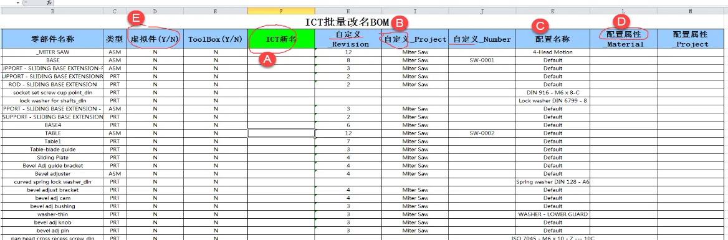Click the bevel adj knob cell
The width and height of the screenshot is (728, 240).
coord(52,223)
